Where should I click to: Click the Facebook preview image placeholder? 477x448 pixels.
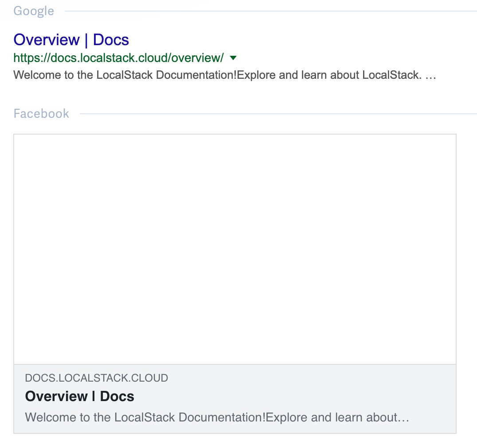(x=235, y=248)
